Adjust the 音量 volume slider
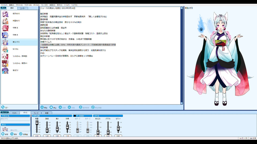The width and height of the screenshot is (257, 144). (37, 122)
